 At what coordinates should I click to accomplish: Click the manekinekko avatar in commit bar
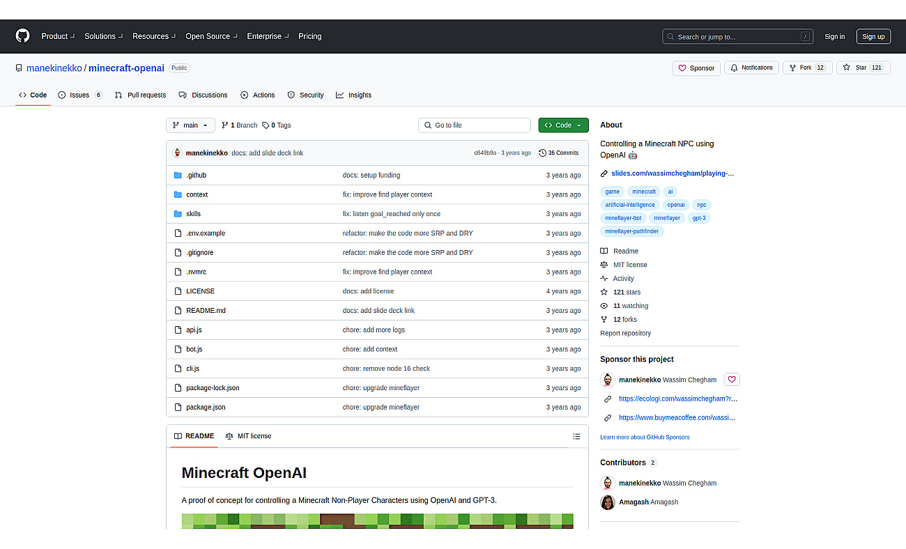coord(178,153)
